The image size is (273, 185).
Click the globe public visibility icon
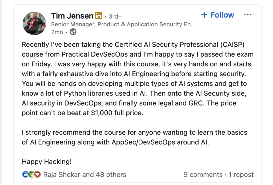click(x=73, y=32)
